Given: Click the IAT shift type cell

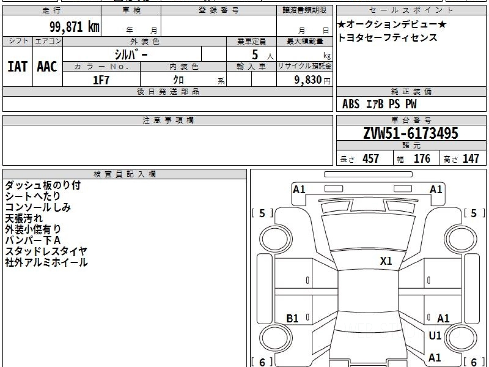Looking at the screenshot, I should 18,67.
